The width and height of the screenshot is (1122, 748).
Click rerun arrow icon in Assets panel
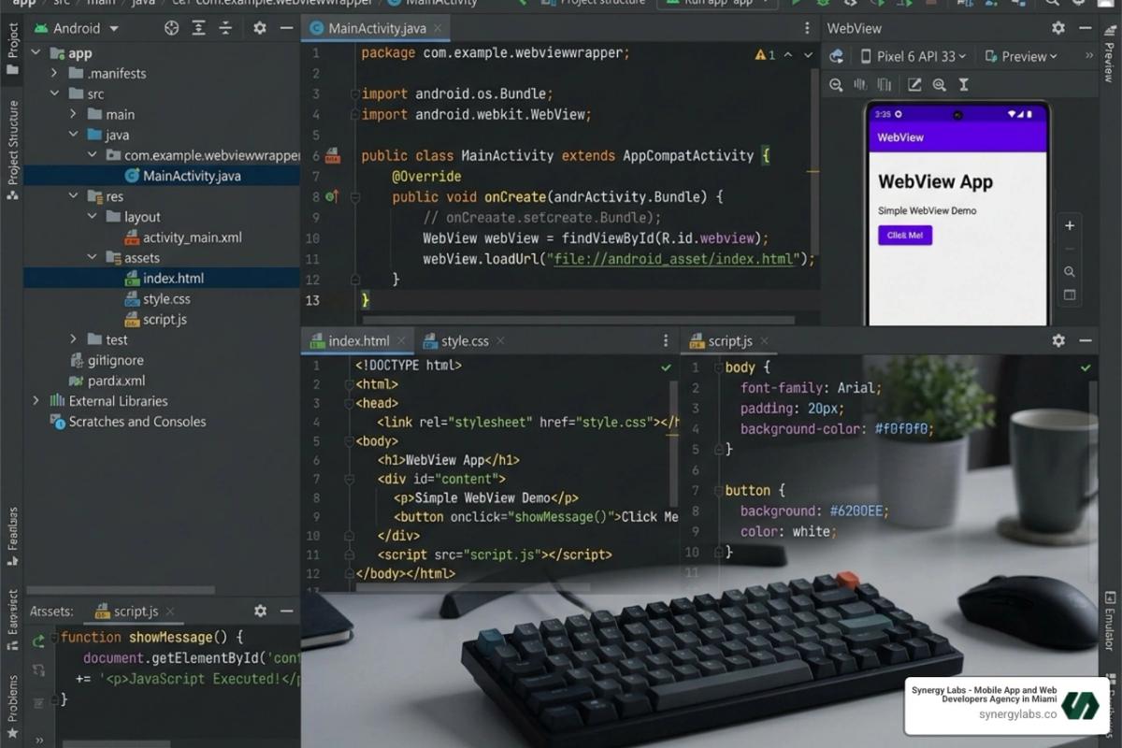point(38,641)
